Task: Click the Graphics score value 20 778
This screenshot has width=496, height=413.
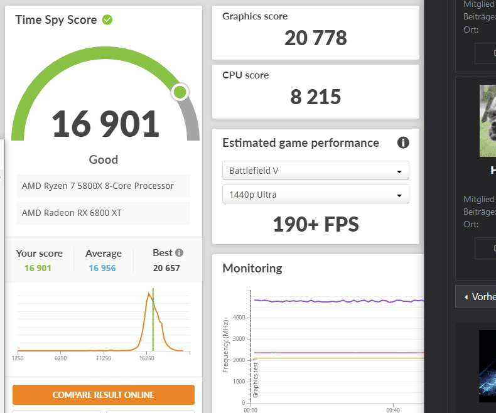Action: pos(315,38)
